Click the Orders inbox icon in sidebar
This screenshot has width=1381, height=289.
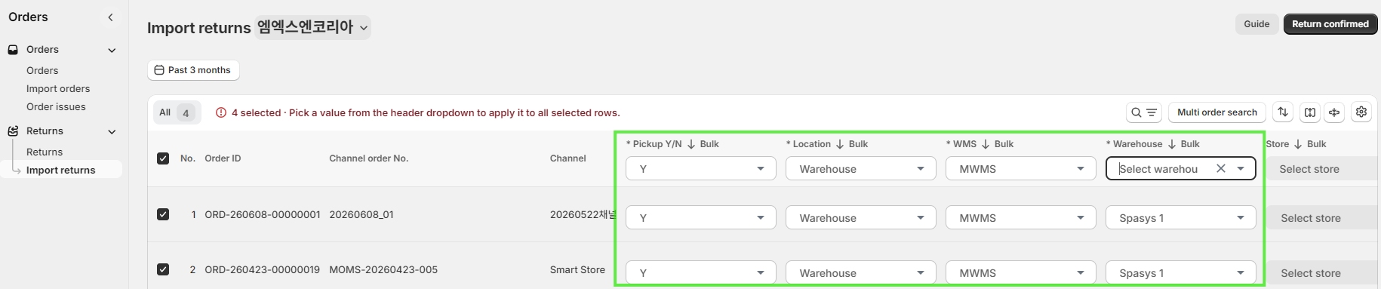coord(13,50)
